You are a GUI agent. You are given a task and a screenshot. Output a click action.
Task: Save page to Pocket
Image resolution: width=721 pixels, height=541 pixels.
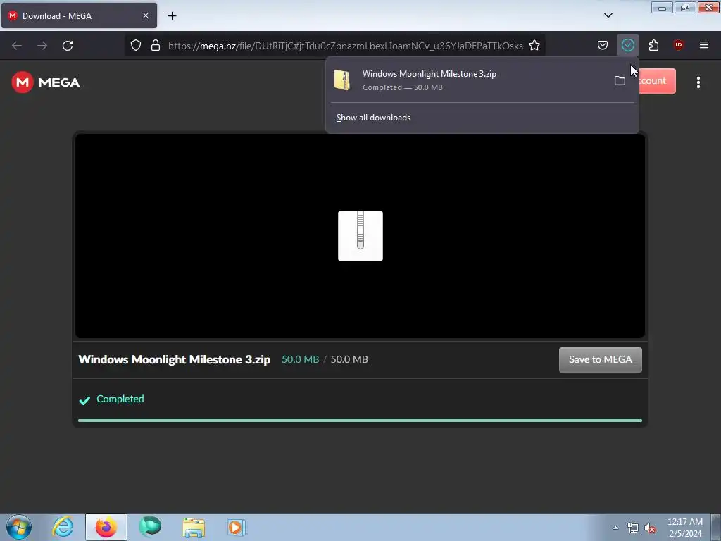click(603, 46)
